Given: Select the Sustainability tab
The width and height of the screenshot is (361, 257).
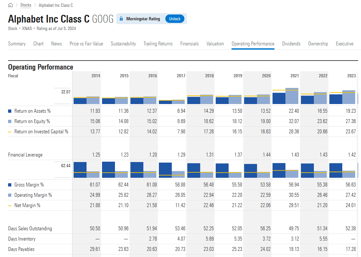Looking at the screenshot, I should pyautogui.click(x=123, y=43).
